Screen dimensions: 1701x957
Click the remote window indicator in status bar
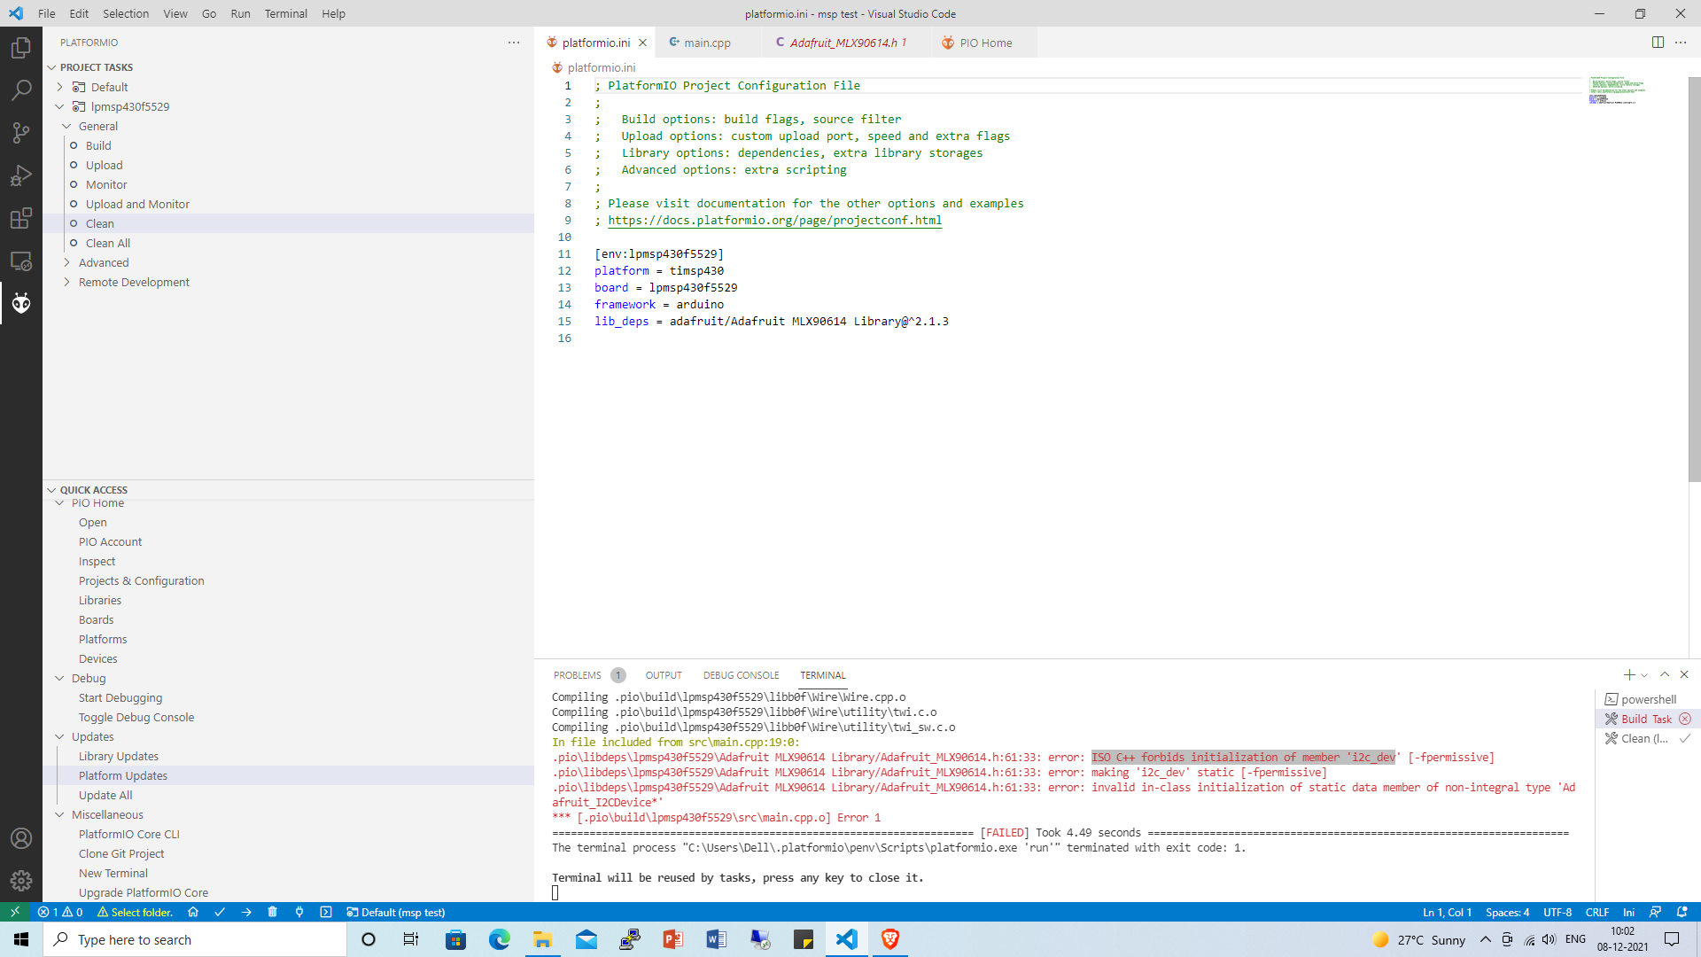pos(15,912)
